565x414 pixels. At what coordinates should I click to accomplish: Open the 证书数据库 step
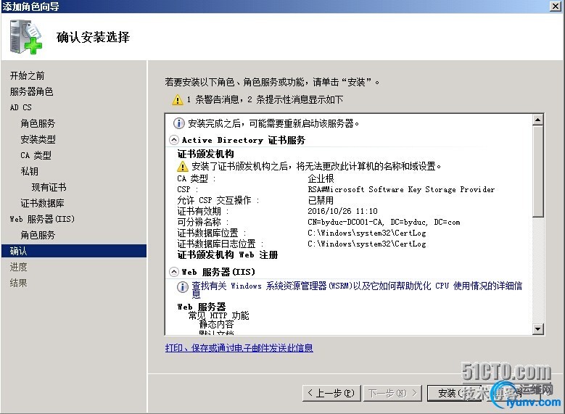pos(42,203)
